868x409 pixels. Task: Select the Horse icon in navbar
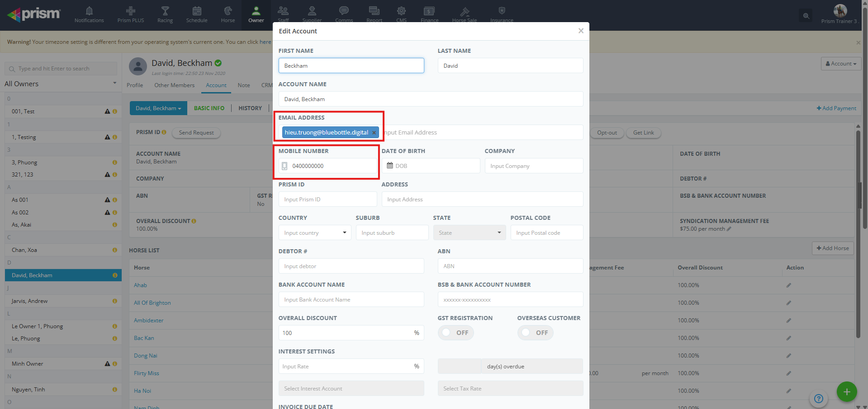(x=228, y=11)
